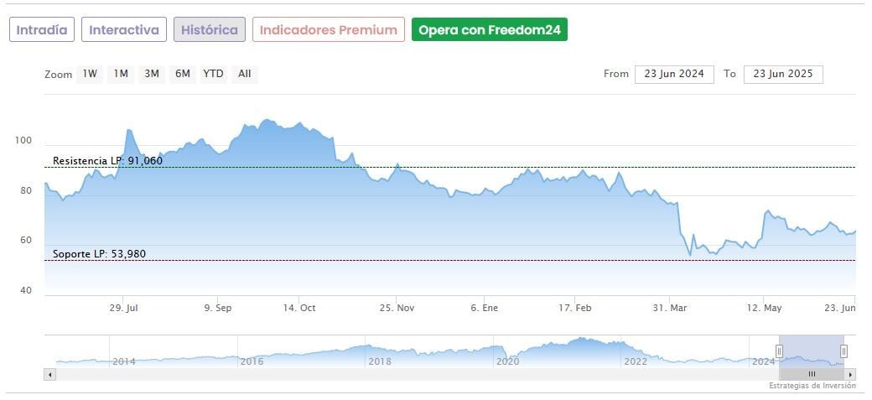
Task: Click Opera con Freedom24 button
Action: pyautogui.click(x=490, y=30)
